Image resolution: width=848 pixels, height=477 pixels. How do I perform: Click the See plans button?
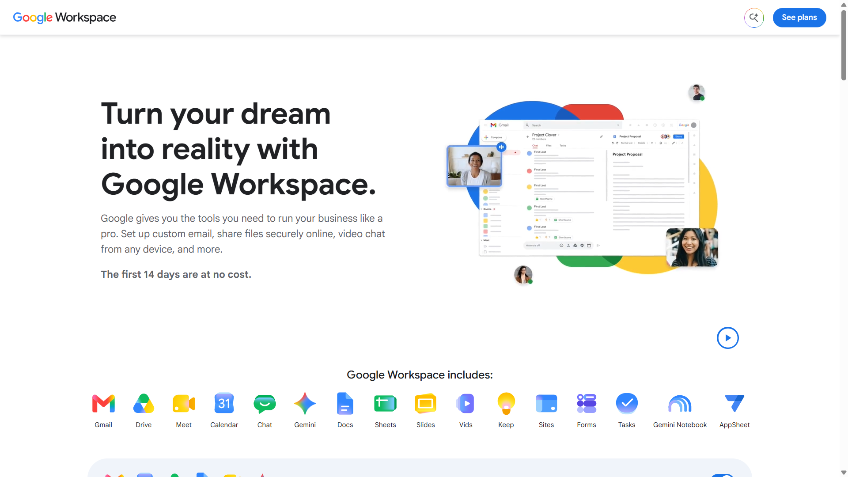pos(799,18)
